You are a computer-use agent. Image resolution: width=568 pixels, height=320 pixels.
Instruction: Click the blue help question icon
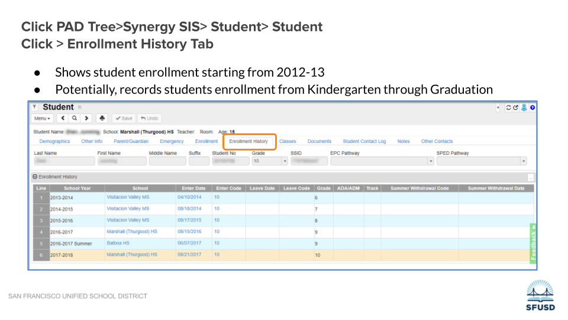[532, 107]
